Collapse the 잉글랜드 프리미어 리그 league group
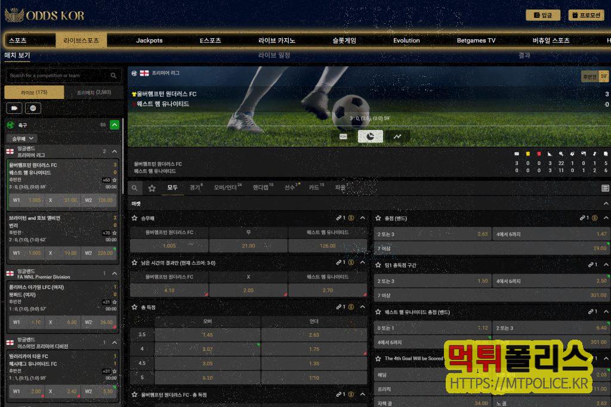The height and width of the screenshot is (407, 611). click(115, 151)
